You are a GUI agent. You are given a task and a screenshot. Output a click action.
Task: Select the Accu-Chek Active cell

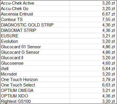[x=35, y=3]
